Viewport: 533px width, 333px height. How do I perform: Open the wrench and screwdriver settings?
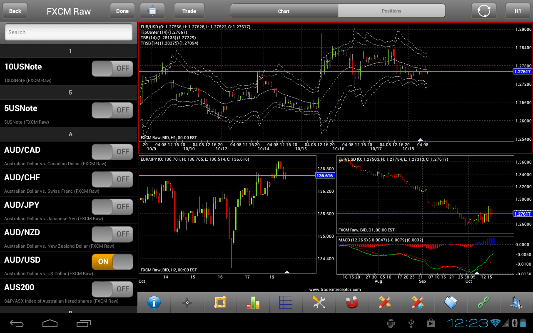(319, 303)
